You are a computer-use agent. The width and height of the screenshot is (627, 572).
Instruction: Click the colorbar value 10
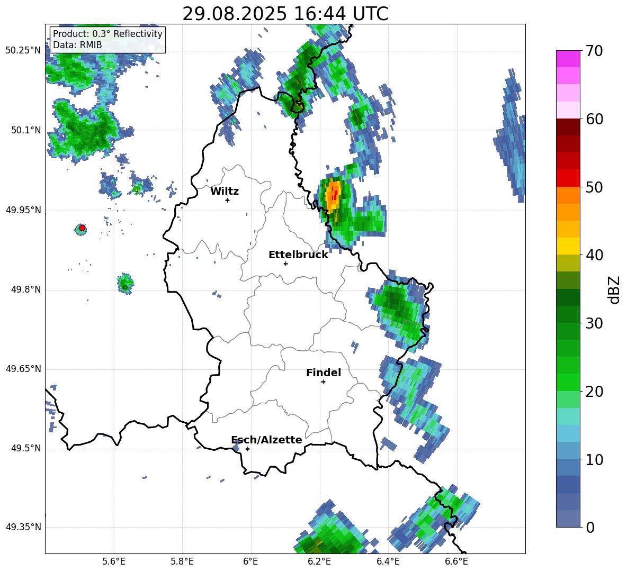point(594,459)
